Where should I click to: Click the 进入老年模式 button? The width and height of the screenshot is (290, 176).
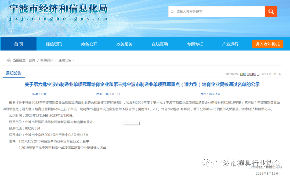(268, 44)
